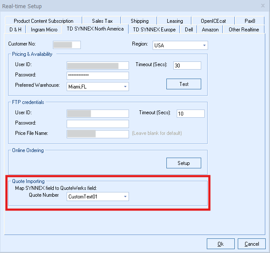The width and height of the screenshot is (270, 253).
Task: Click the Test button
Action: tap(184, 84)
